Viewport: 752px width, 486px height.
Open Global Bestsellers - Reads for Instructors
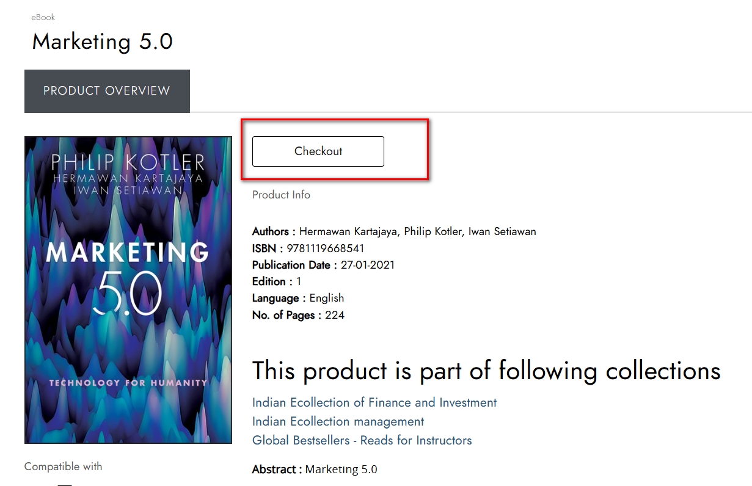362,441
